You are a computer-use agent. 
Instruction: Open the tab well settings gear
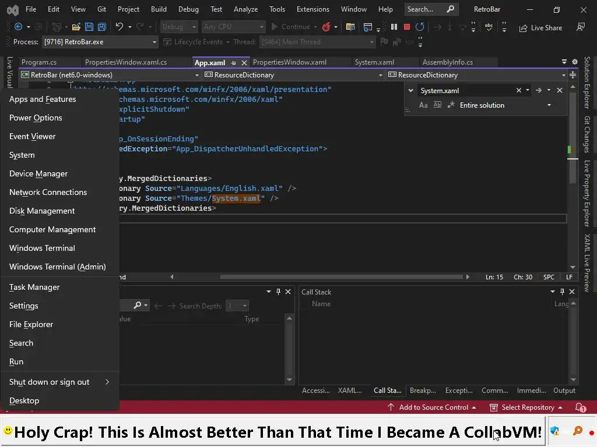click(575, 62)
